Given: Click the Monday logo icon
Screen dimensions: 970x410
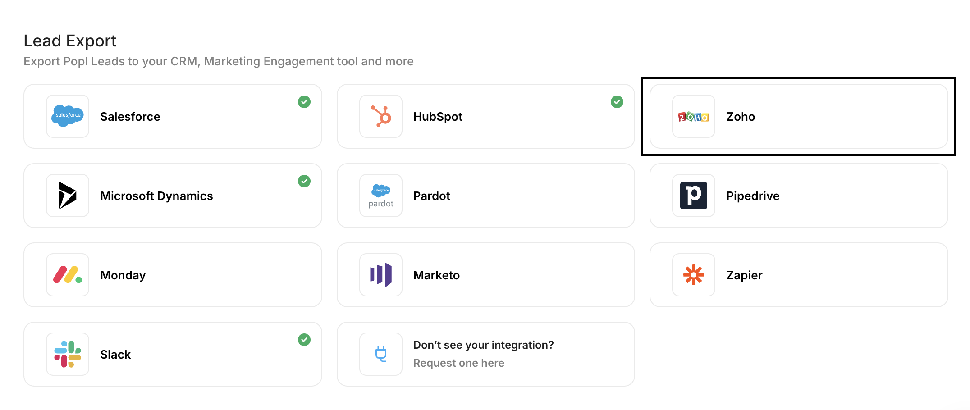Looking at the screenshot, I should tap(68, 275).
